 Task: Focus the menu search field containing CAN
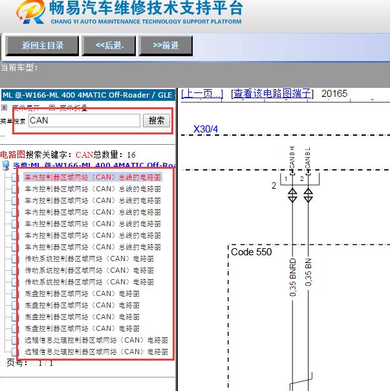point(84,120)
